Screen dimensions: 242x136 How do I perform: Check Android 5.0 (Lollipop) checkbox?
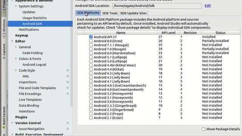click(91, 61)
